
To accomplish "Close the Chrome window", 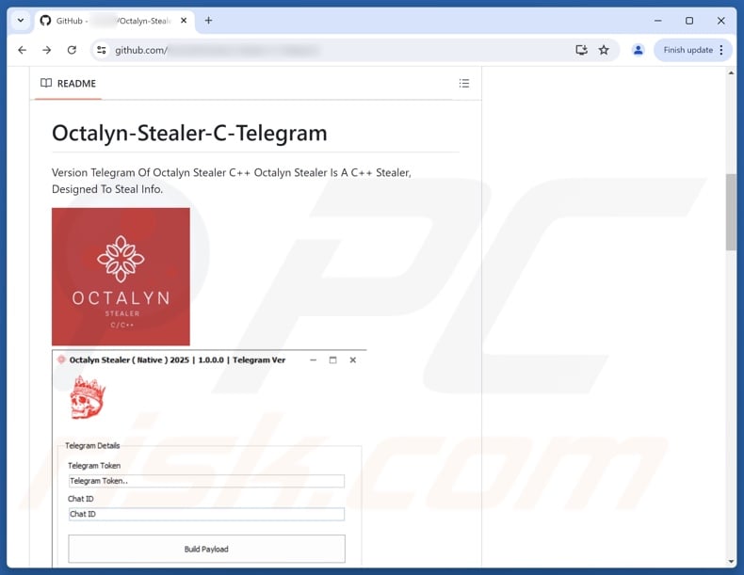I will point(720,21).
